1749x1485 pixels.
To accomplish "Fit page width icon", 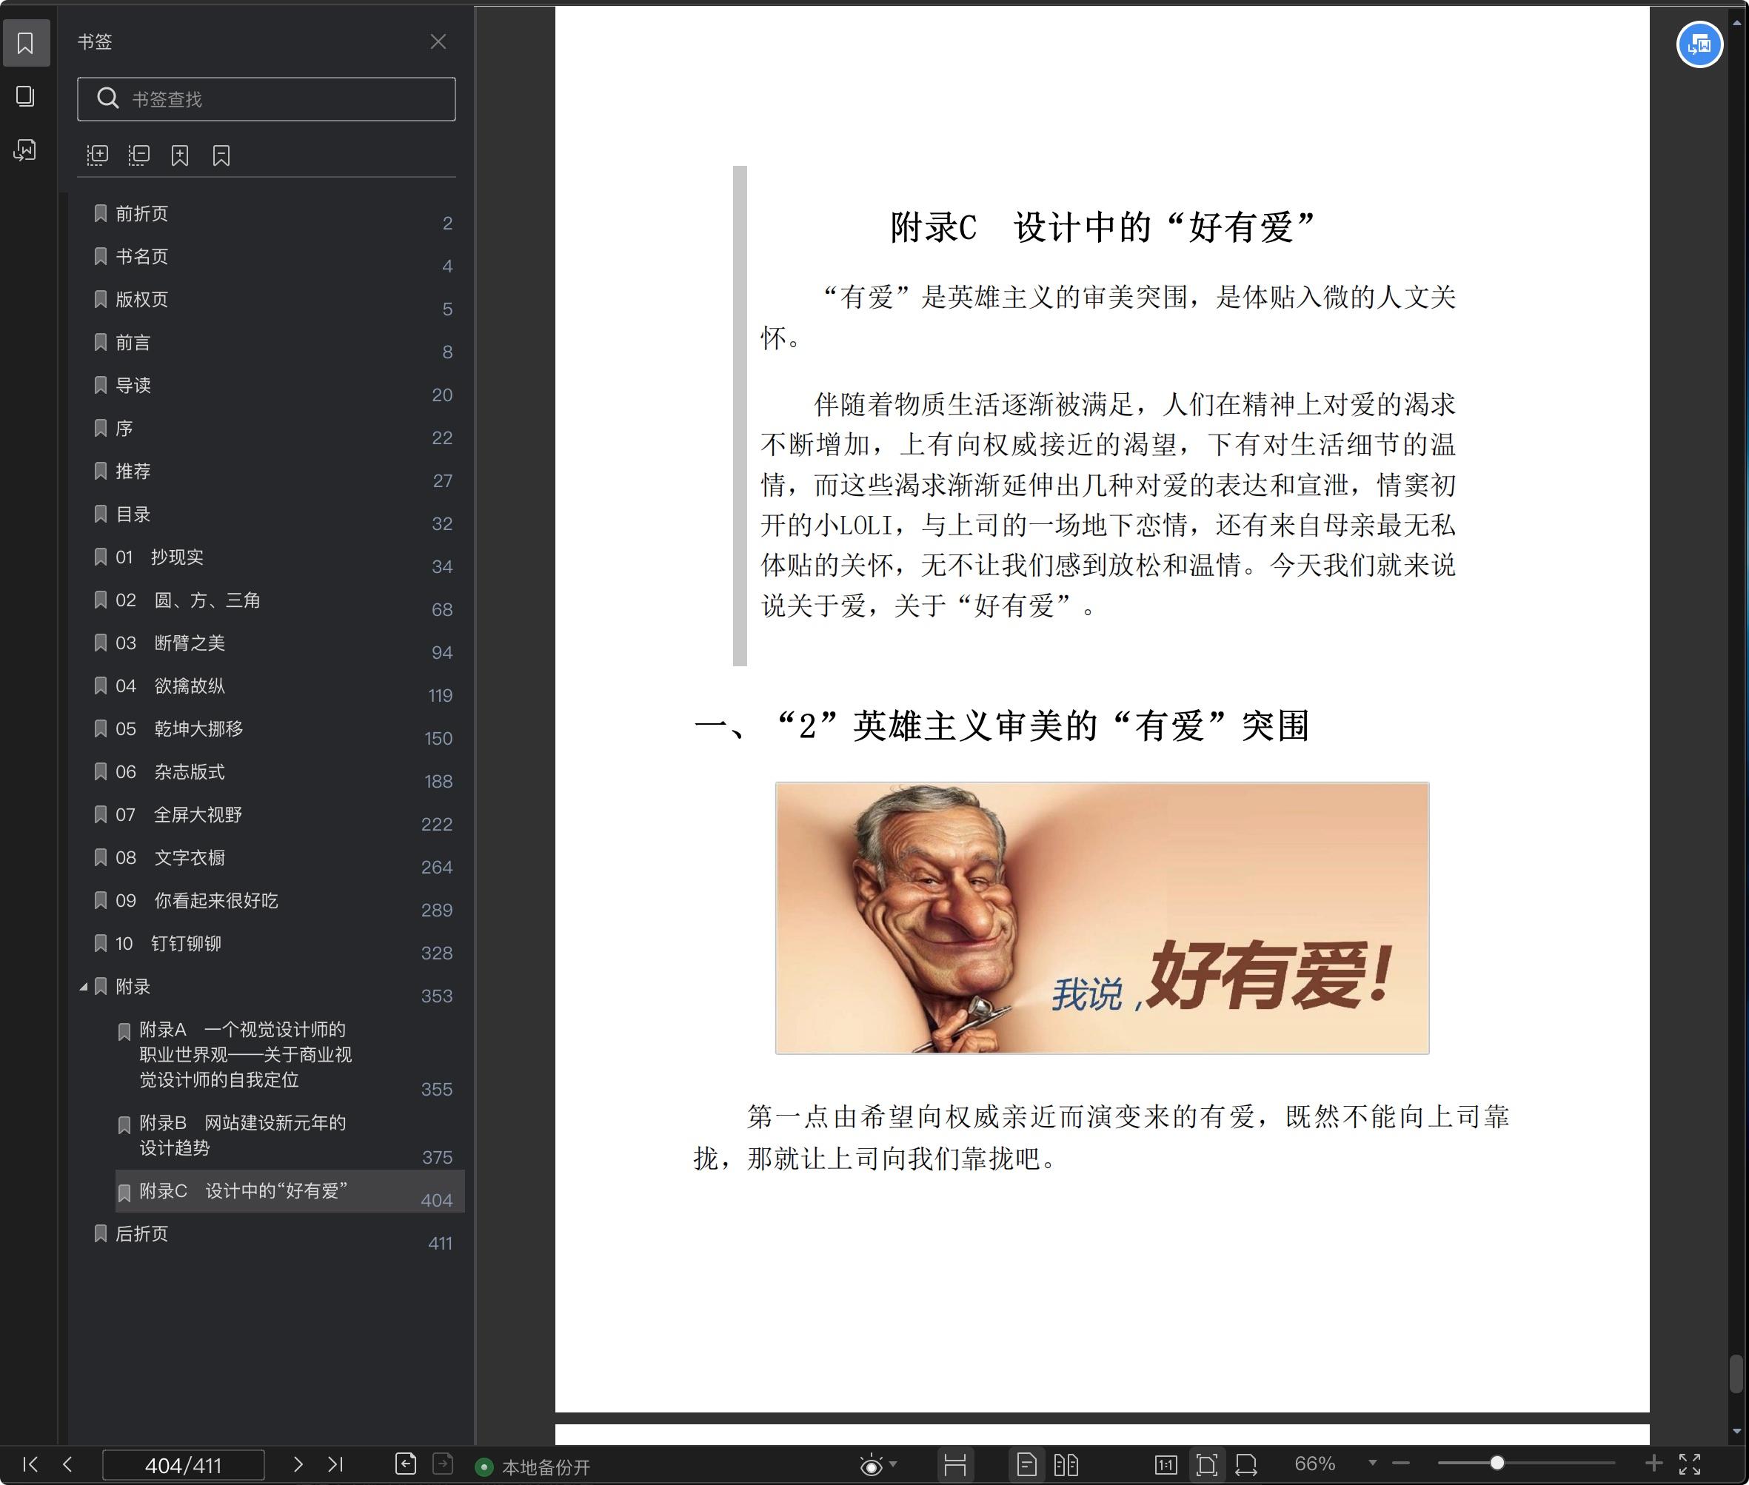I will [x=1246, y=1465].
